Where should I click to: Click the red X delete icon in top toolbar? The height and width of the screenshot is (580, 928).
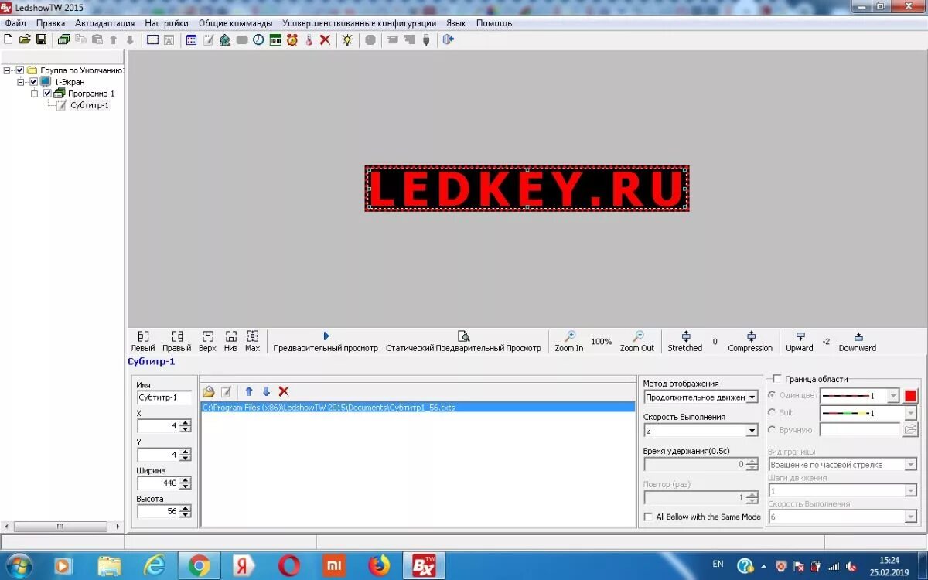325,39
